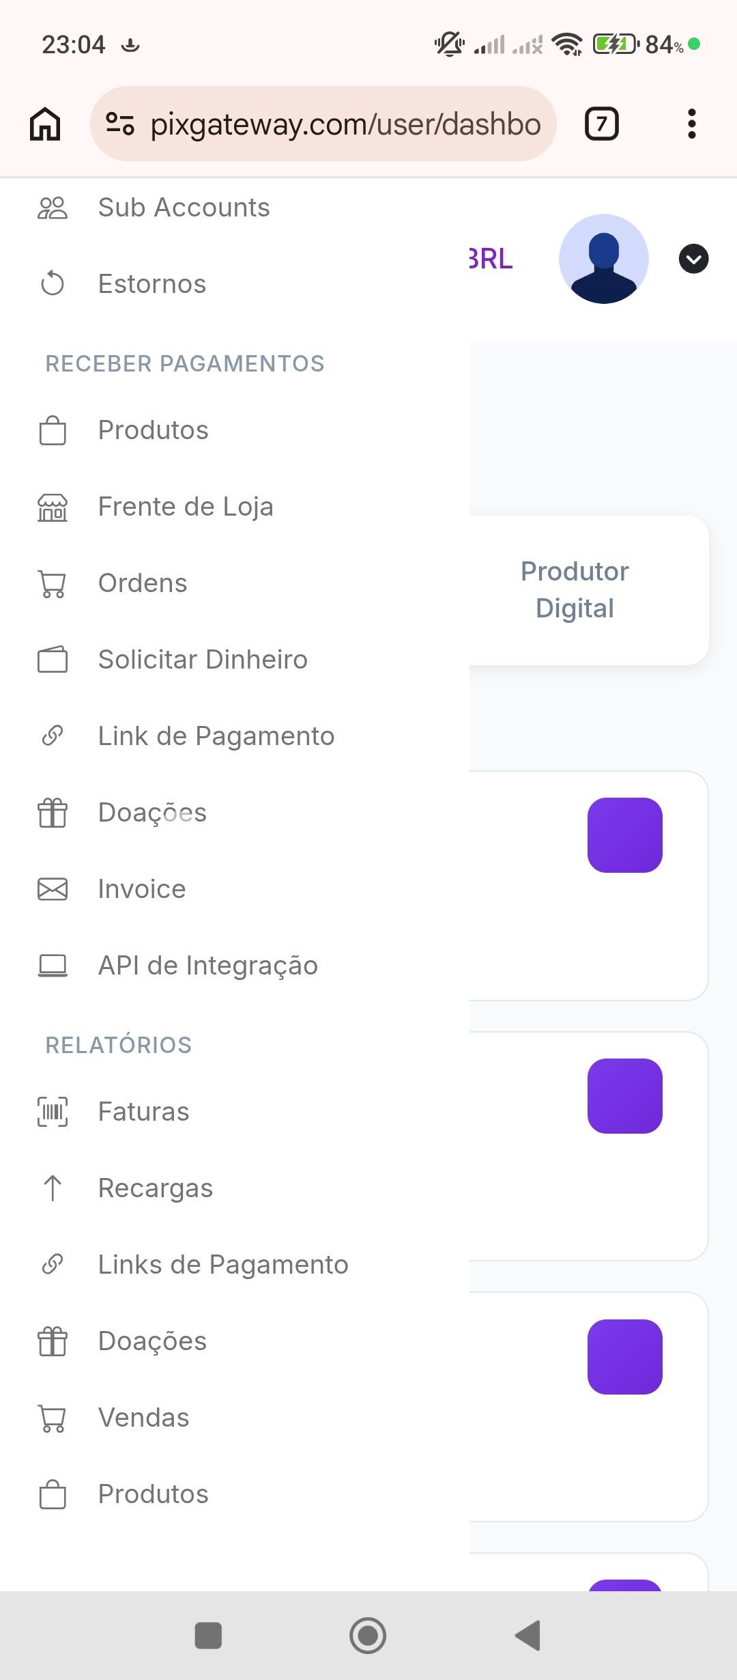Tap the Solicitar Dinheiro wallet icon
Viewport: 737px width, 1680px height.
[53, 660]
